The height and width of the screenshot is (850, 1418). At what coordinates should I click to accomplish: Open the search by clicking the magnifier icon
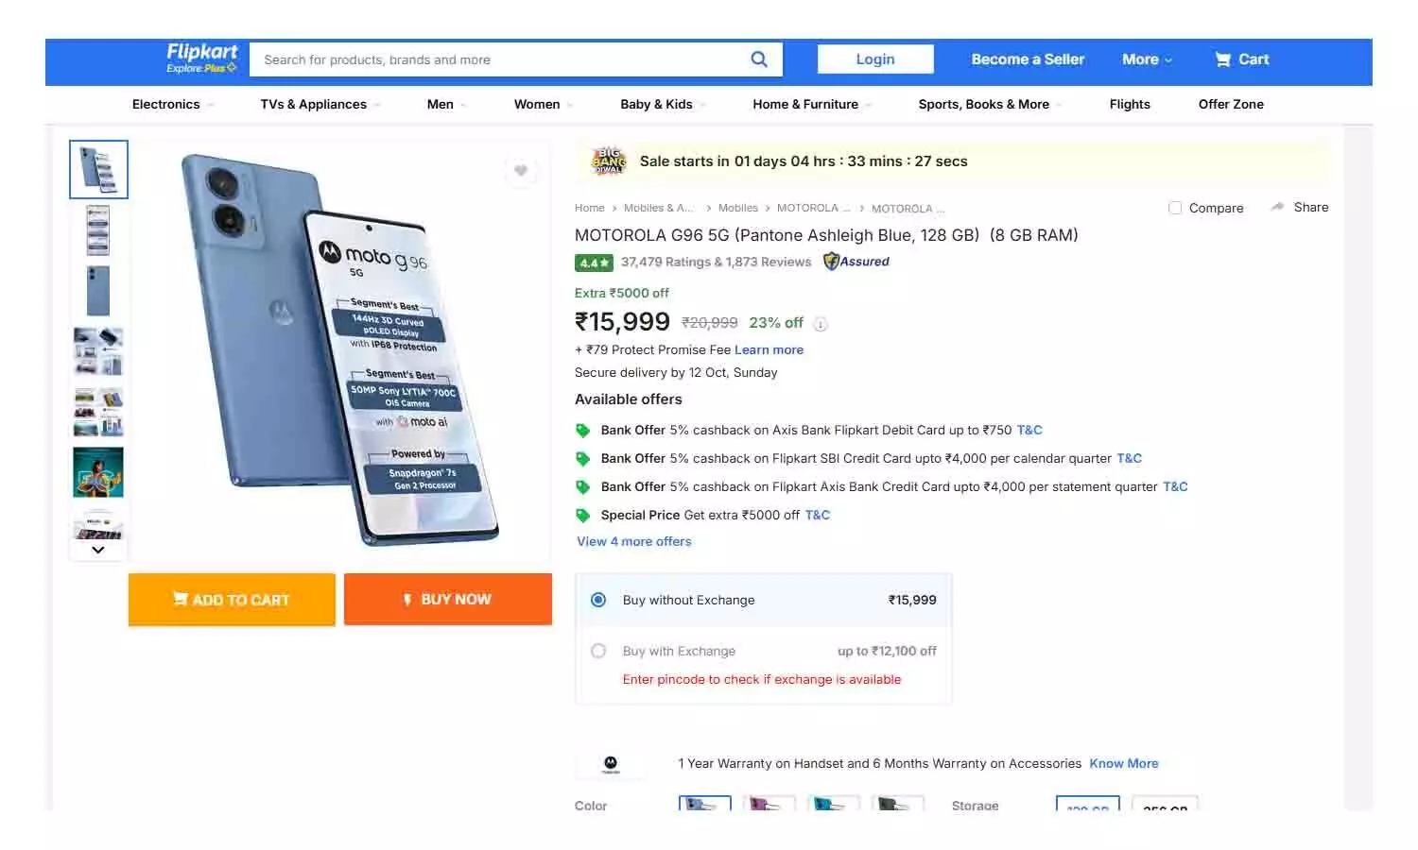click(x=759, y=59)
